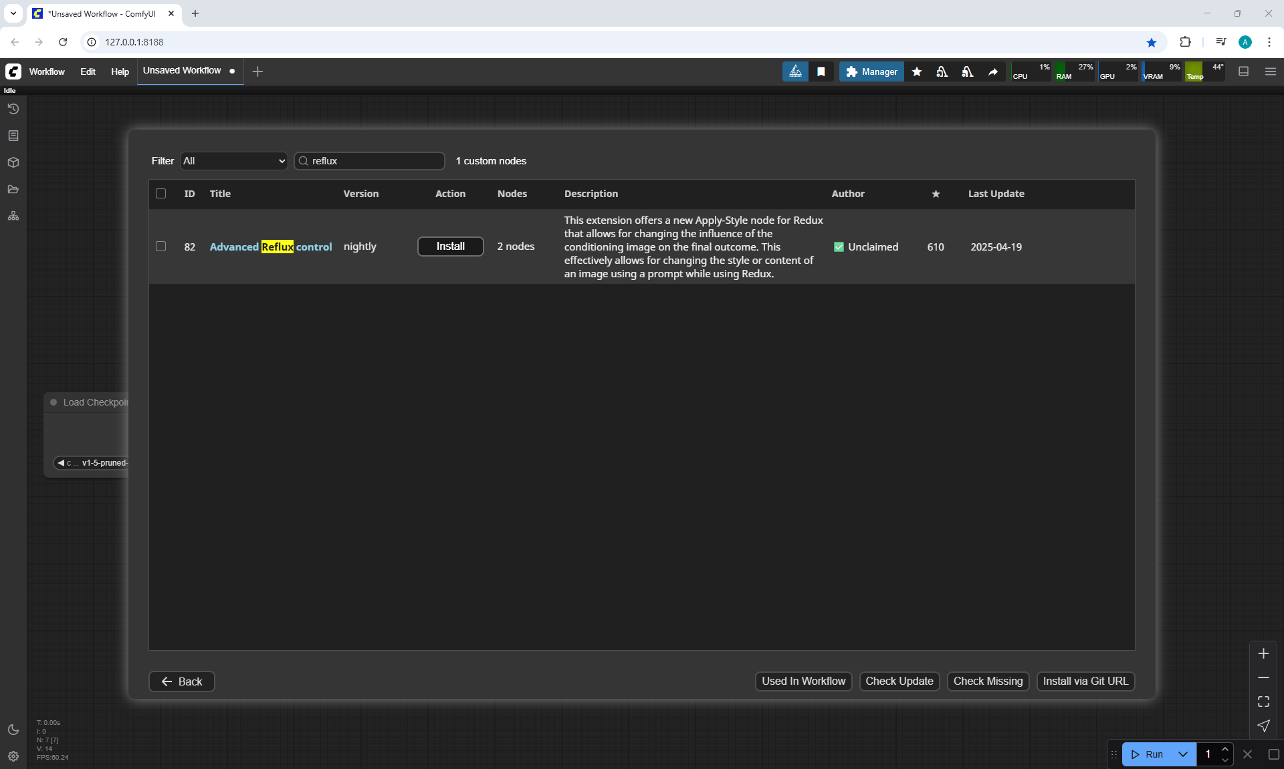Click the share arrow toolbar icon
1284x769 pixels.
(x=993, y=71)
